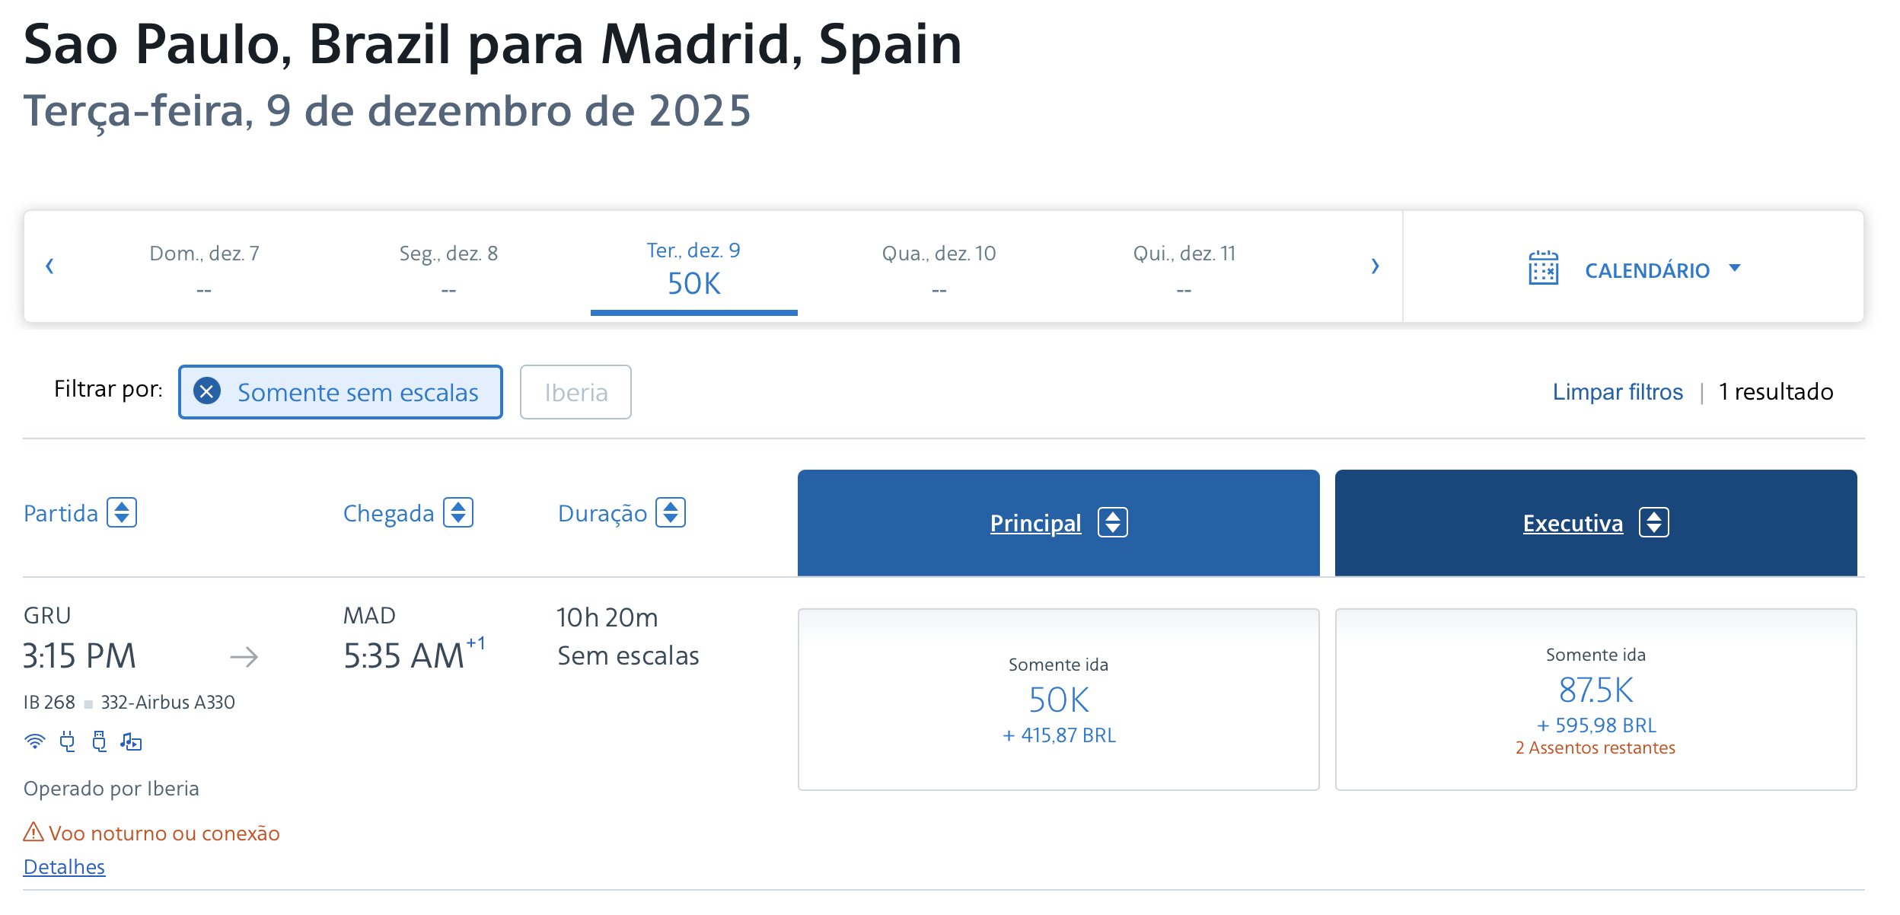
Task: Go to previous dates with left arrow
Action: coord(50,266)
